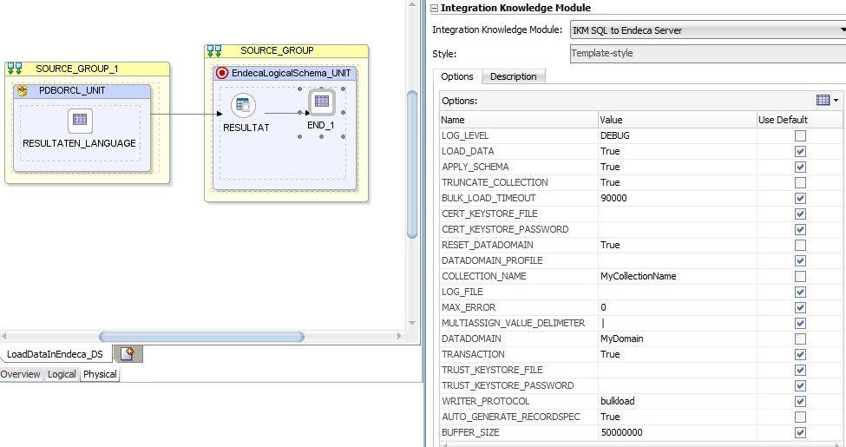Open the Options table view dropdown
Screen dimensions: 846x447
pyautogui.click(x=827, y=100)
